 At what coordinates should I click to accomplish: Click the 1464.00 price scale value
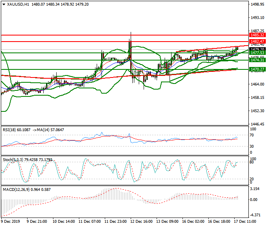tap(257, 84)
